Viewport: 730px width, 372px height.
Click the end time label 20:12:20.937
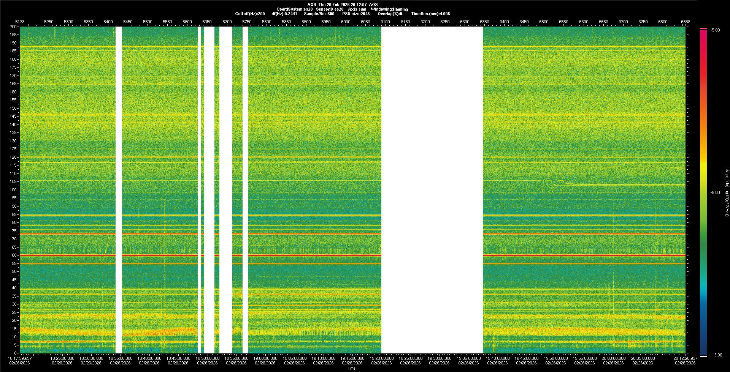pos(685,358)
